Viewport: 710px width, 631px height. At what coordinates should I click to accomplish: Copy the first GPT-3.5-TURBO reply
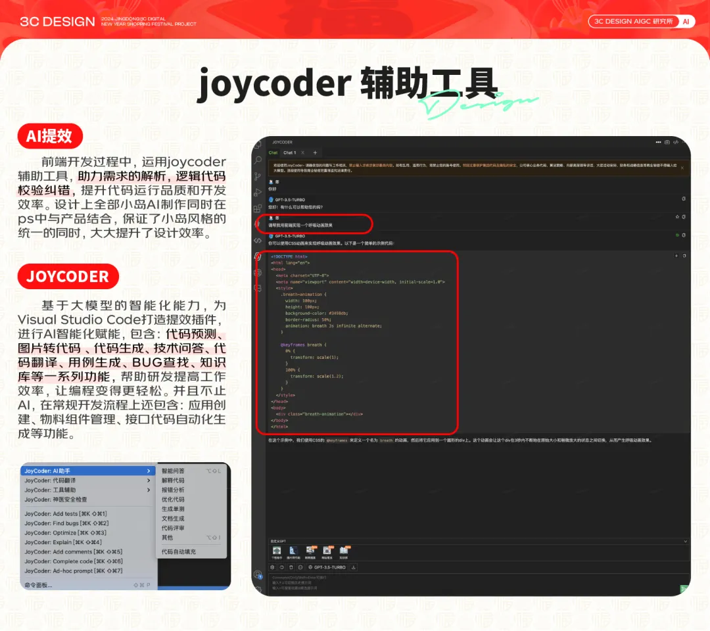pos(684,199)
